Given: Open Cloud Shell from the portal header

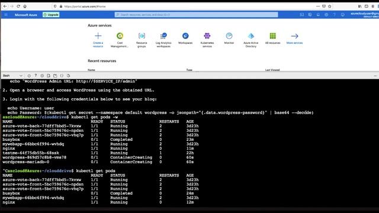Looking at the screenshot, I should click(302, 15).
